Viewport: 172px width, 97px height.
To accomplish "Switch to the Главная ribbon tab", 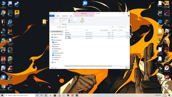I will coord(58,16).
